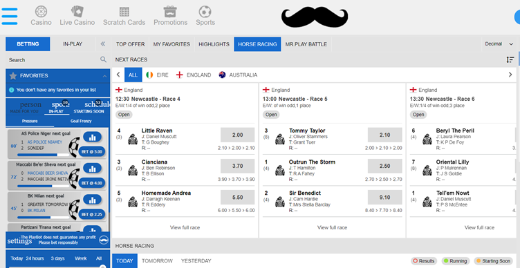Click Beryl The Peril silks icon
Screen dimensions: 520x268
427,140
